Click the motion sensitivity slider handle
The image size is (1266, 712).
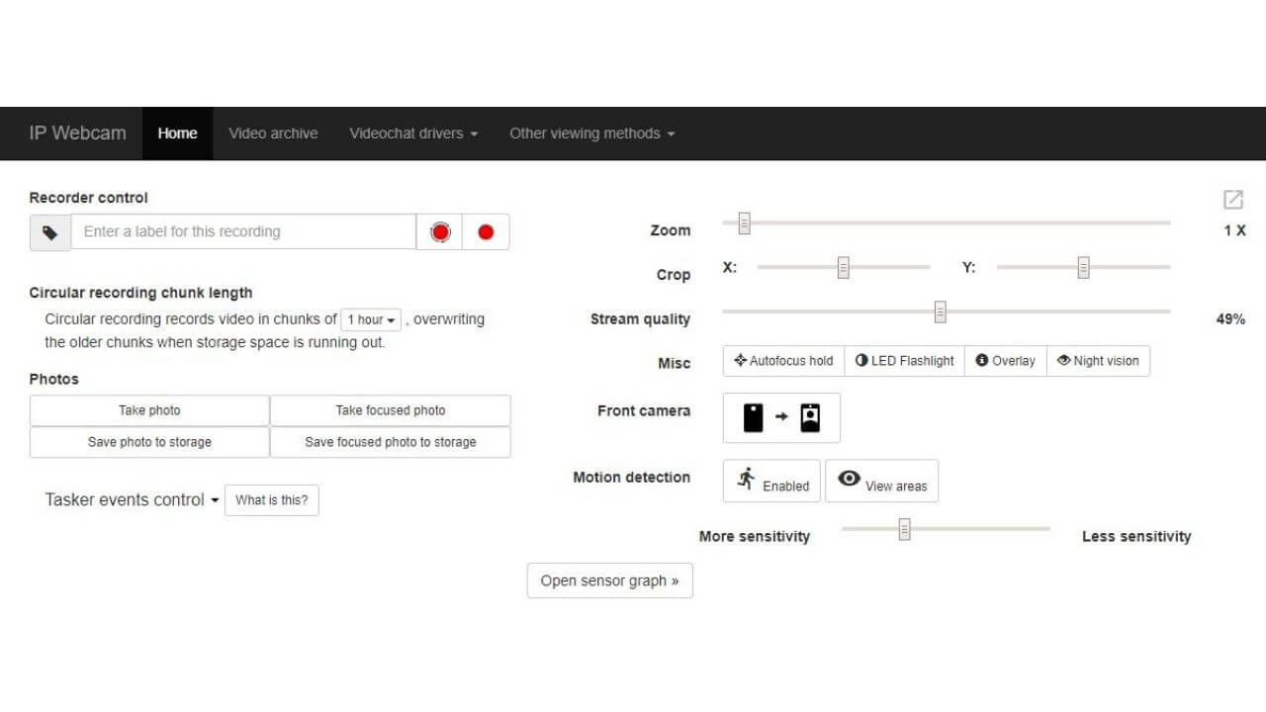(904, 530)
